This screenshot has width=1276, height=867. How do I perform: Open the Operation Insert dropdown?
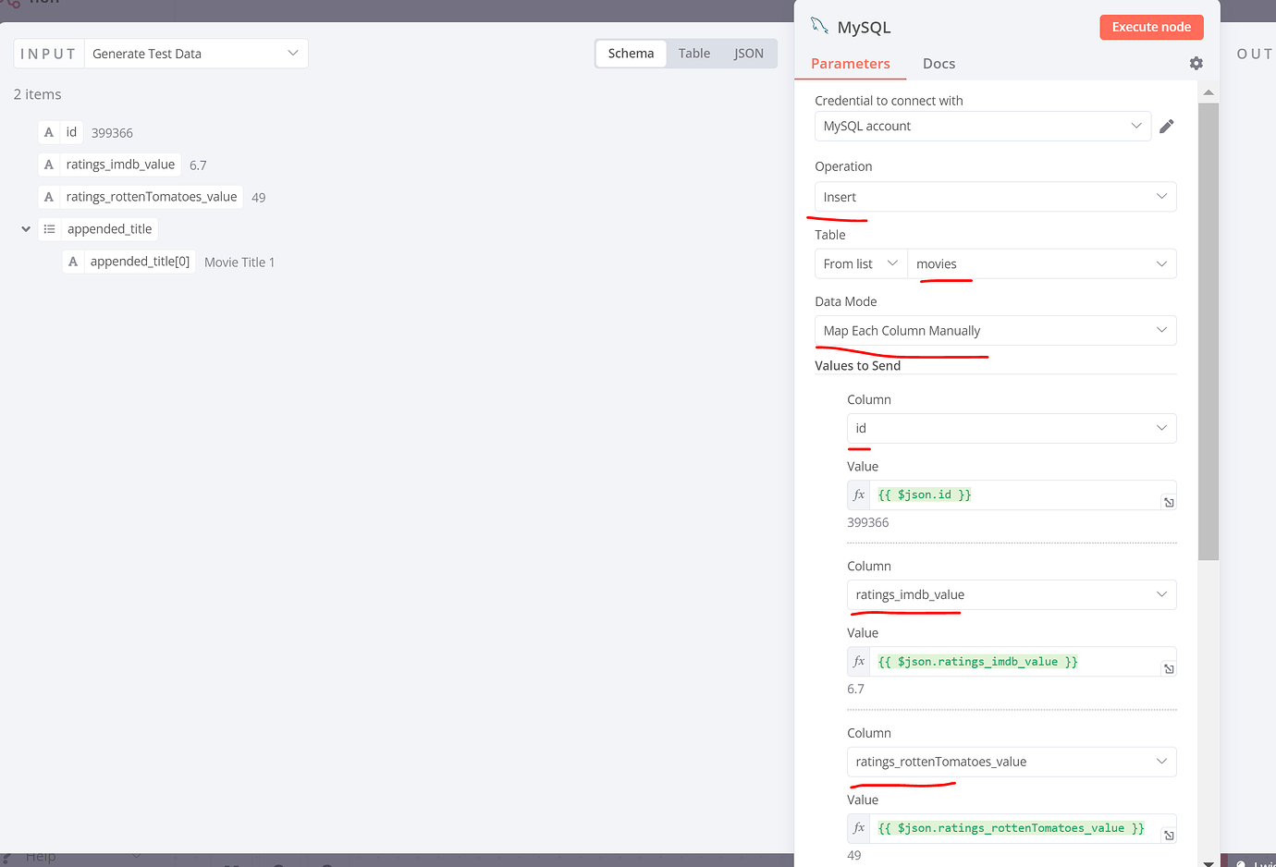[x=995, y=197]
